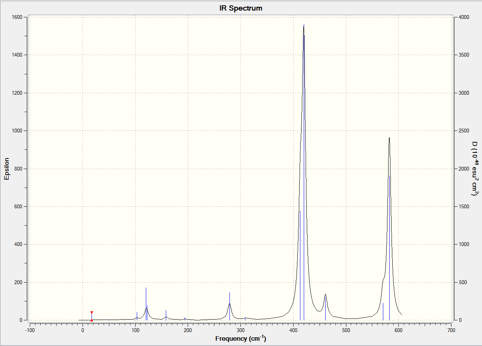Viewport: 482px width, 346px height.
Task: Click the '3500' tick on the right axis
Action: click(x=464, y=55)
